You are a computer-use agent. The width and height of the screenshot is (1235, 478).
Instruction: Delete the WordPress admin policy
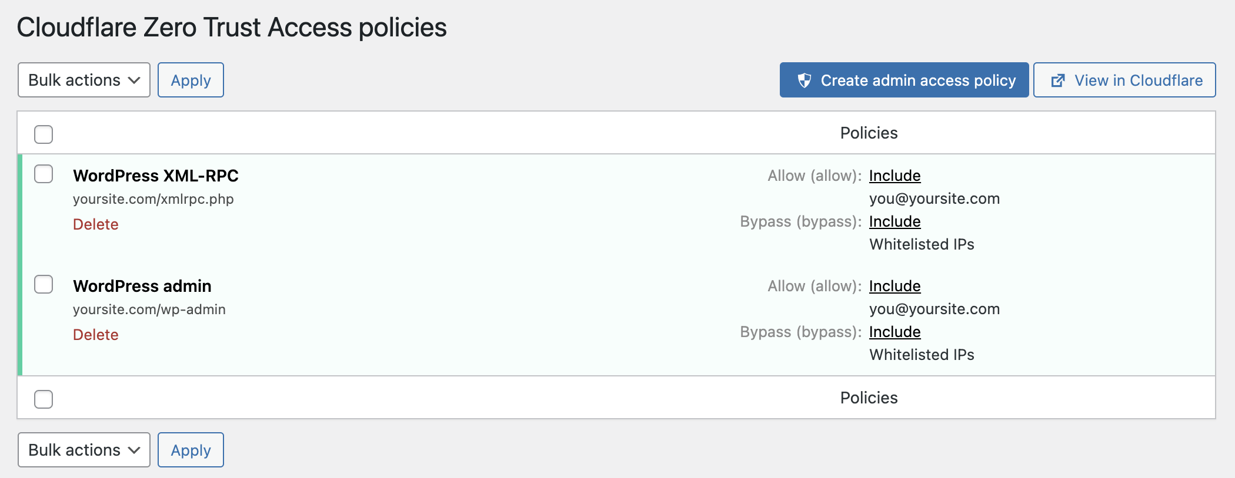[96, 335]
